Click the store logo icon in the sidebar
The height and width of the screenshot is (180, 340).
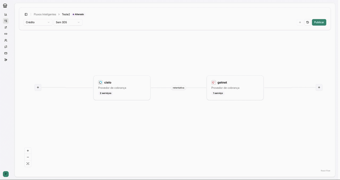[x=5, y=6]
